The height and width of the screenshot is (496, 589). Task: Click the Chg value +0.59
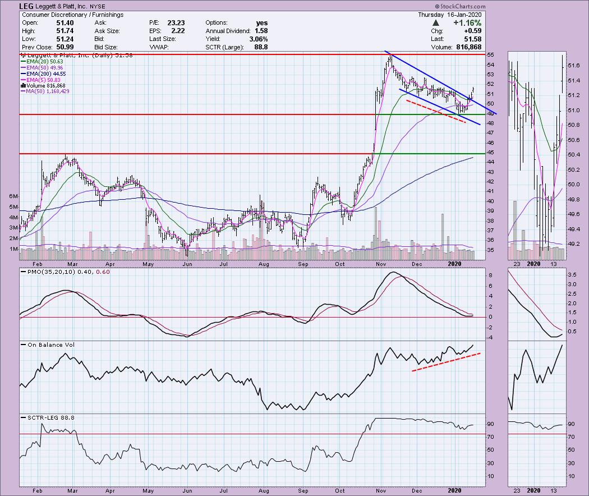point(472,31)
